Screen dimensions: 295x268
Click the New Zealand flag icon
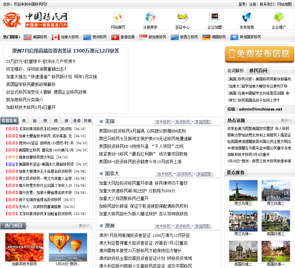pos(175,37)
